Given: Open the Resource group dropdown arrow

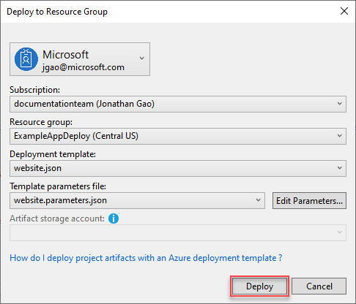Looking at the screenshot, I should (339, 136).
